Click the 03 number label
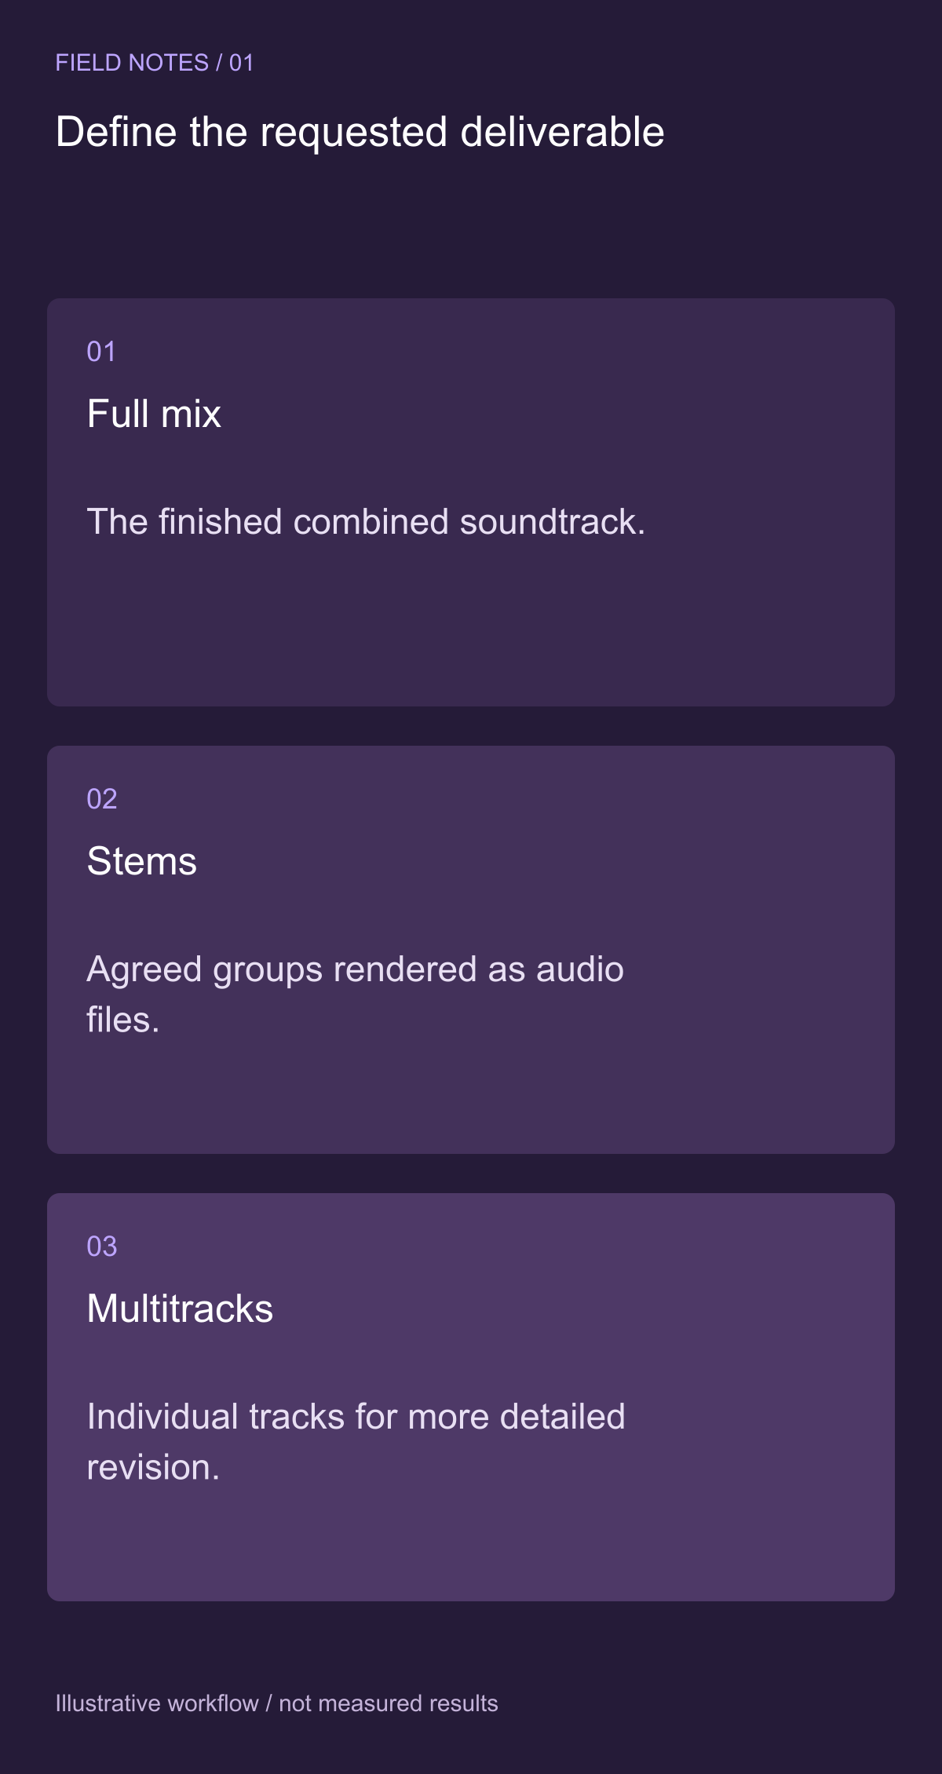Viewport: 942px width, 1774px height. 102,1247
